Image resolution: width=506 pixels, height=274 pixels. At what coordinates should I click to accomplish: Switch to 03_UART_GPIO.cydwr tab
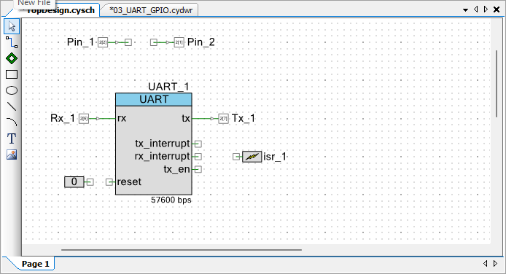tap(151, 10)
